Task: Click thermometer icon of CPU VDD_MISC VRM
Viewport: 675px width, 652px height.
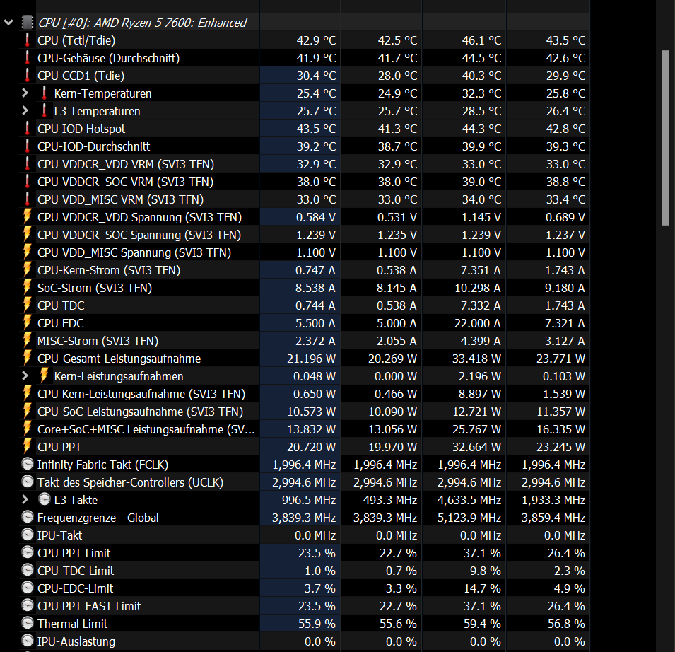Action: (27, 199)
